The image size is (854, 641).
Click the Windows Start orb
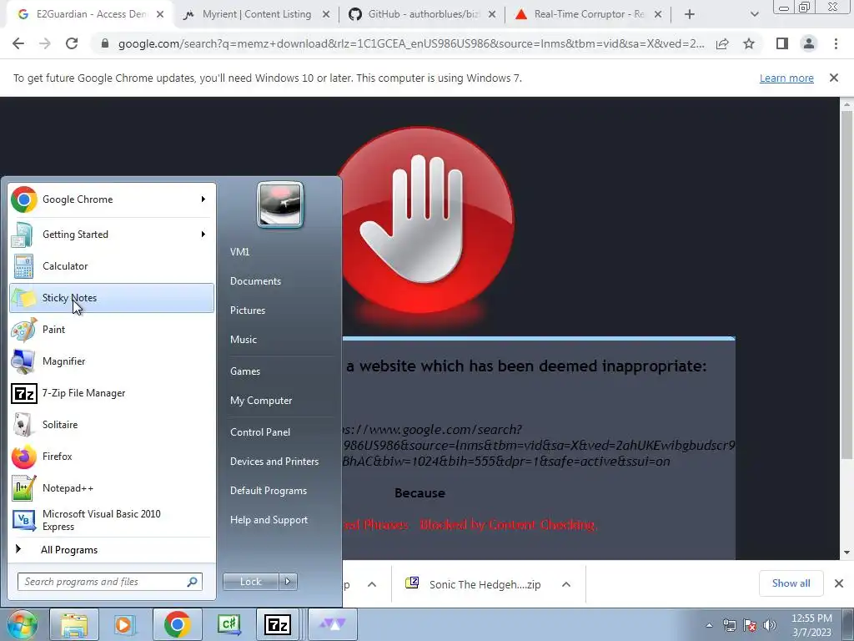coord(21,624)
